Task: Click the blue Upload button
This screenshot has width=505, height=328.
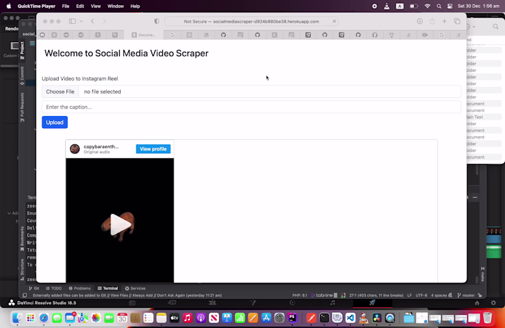Action: pos(55,122)
